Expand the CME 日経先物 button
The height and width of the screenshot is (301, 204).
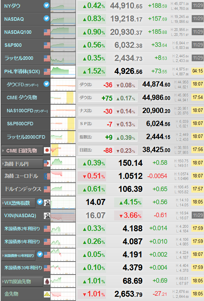pos(22,151)
